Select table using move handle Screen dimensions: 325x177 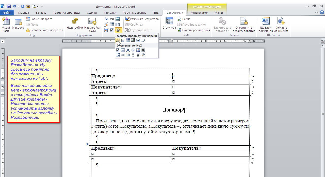[87, 144]
